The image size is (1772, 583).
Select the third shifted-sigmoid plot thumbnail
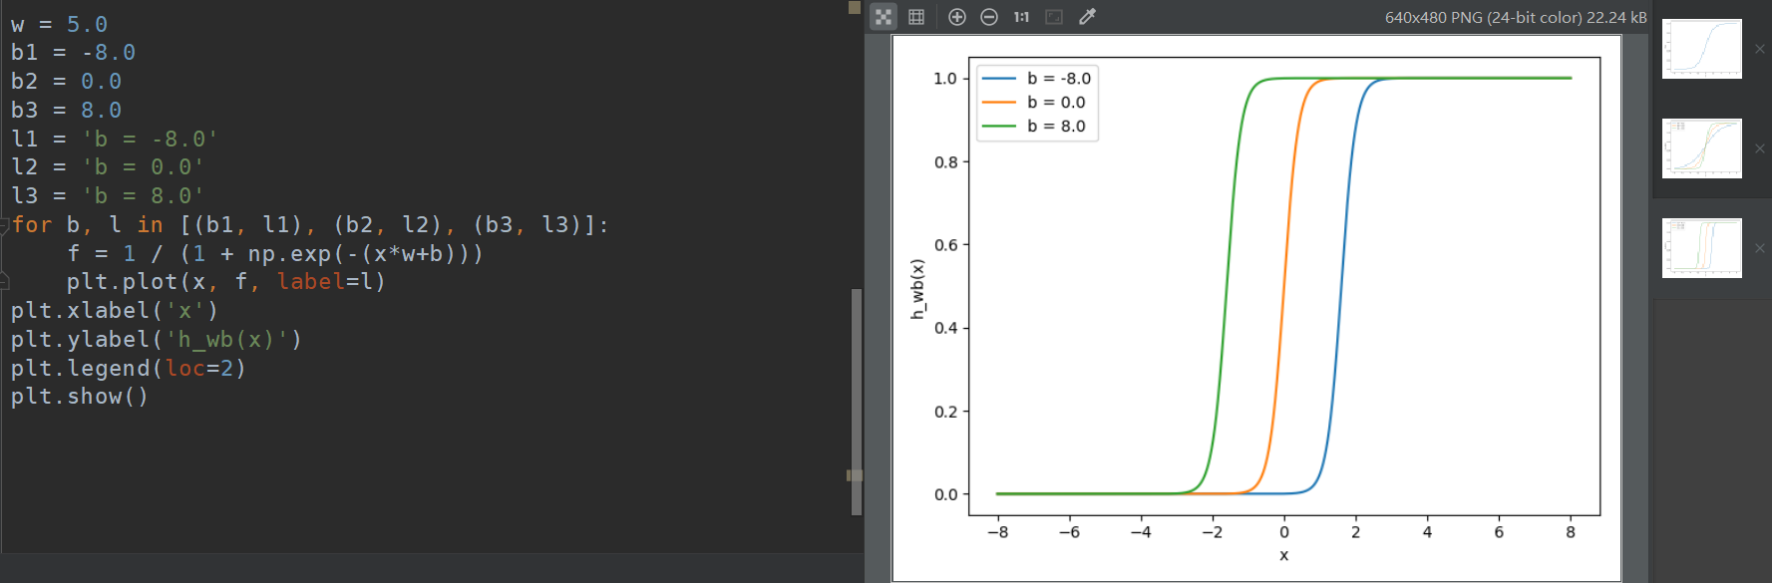(1701, 248)
